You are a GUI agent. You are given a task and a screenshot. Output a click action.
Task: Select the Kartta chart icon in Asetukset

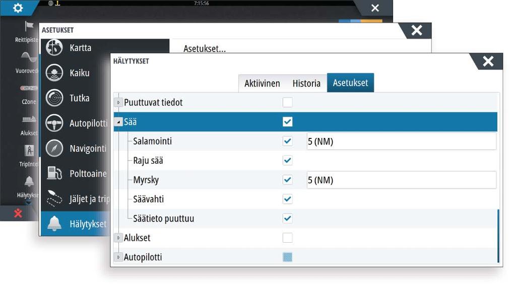54,48
